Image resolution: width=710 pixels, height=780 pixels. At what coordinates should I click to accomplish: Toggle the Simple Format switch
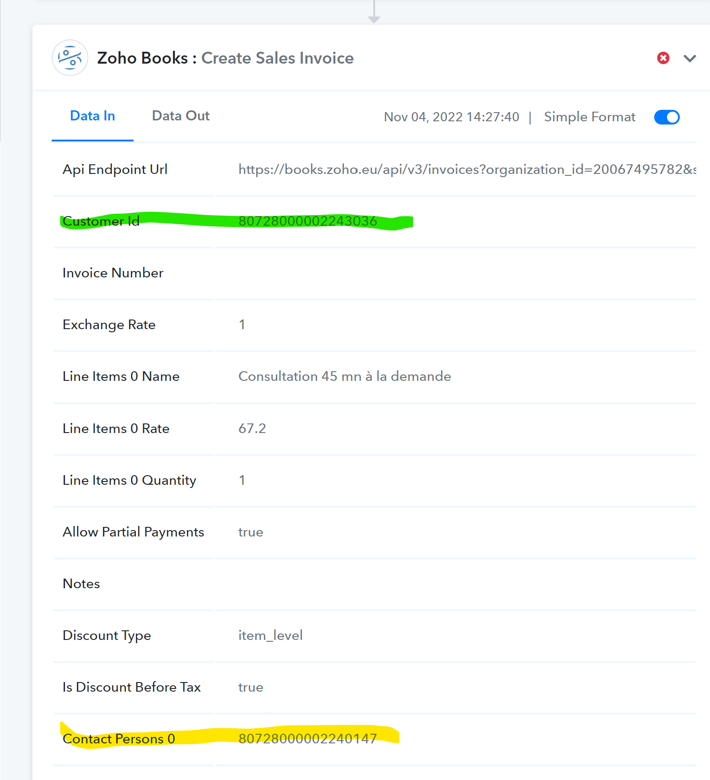pos(667,117)
